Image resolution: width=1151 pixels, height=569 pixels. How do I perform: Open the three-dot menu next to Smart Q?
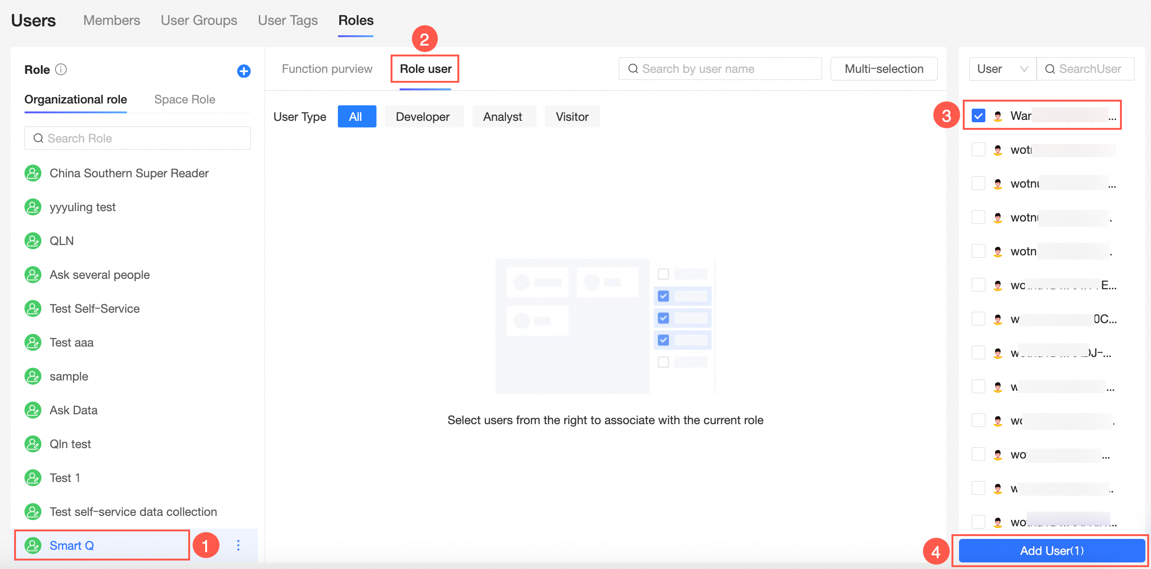click(x=238, y=545)
